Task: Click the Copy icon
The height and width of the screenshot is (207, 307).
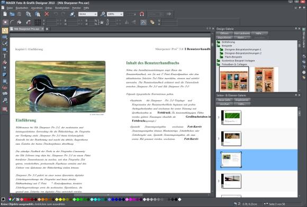Action: coord(29,14)
